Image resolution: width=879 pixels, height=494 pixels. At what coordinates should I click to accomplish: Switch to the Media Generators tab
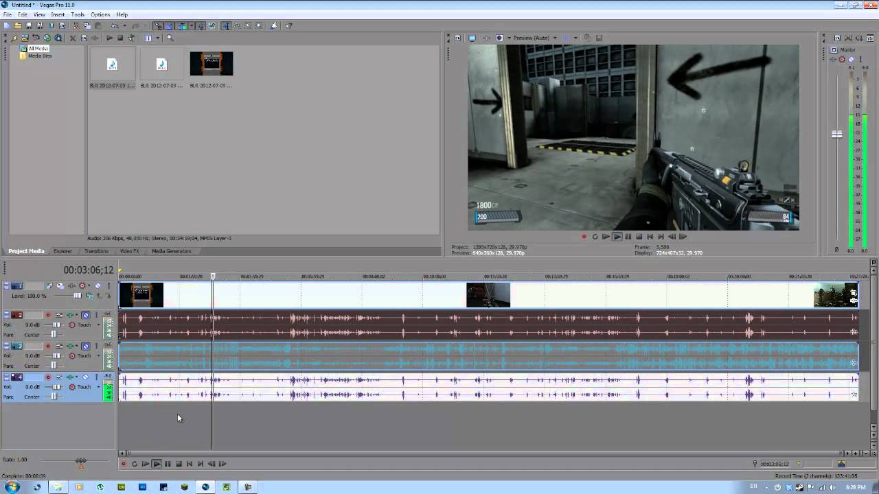pos(171,251)
